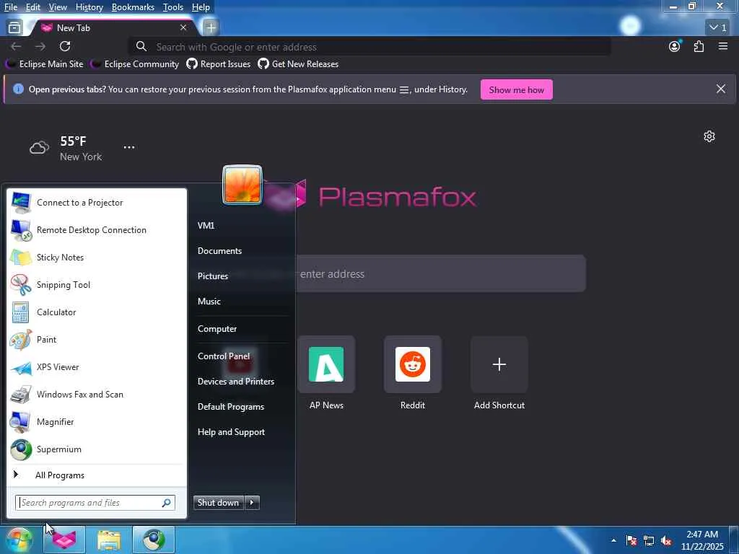
Task: Click the user account picture
Action: tap(242, 185)
